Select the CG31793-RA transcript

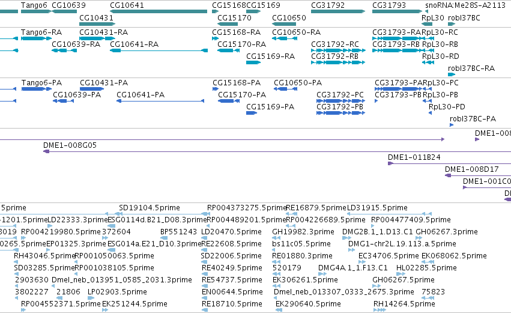(x=396, y=38)
